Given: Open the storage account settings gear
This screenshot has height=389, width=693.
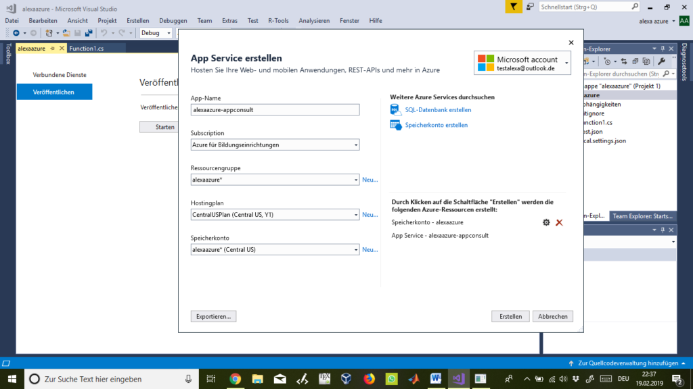Looking at the screenshot, I should click(546, 222).
